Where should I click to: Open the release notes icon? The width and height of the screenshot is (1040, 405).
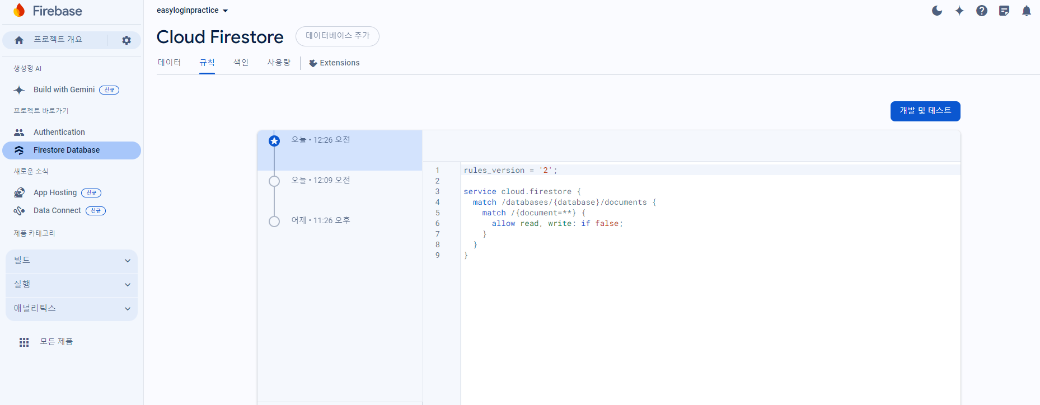1004,11
